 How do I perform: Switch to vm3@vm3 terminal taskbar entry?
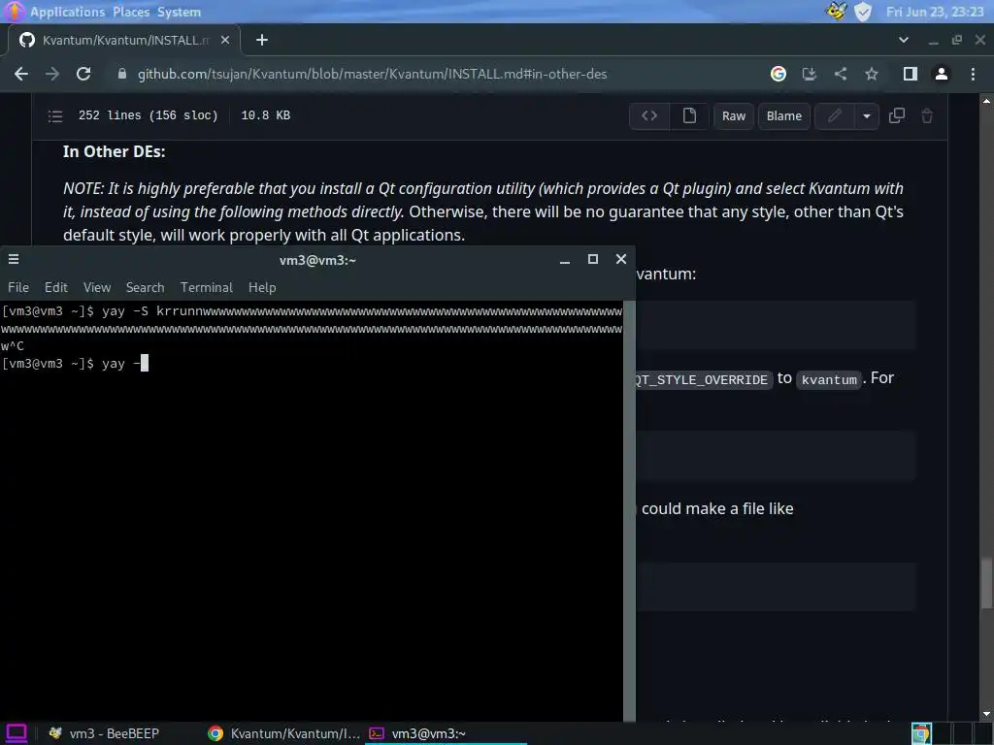(x=447, y=733)
